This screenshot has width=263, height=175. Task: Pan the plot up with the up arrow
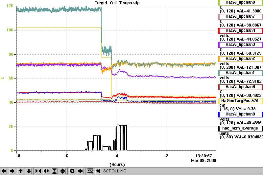(x=21, y=171)
